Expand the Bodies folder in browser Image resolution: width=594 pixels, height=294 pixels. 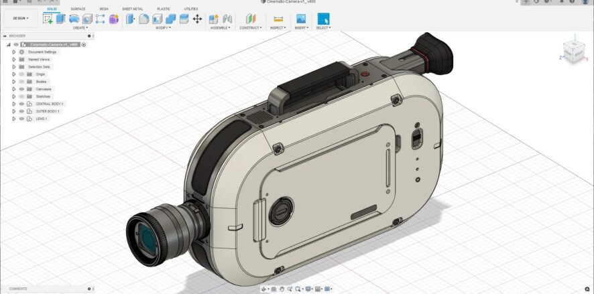tap(13, 82)
